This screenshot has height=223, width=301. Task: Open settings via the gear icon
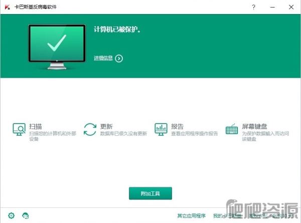pos(12,215)
